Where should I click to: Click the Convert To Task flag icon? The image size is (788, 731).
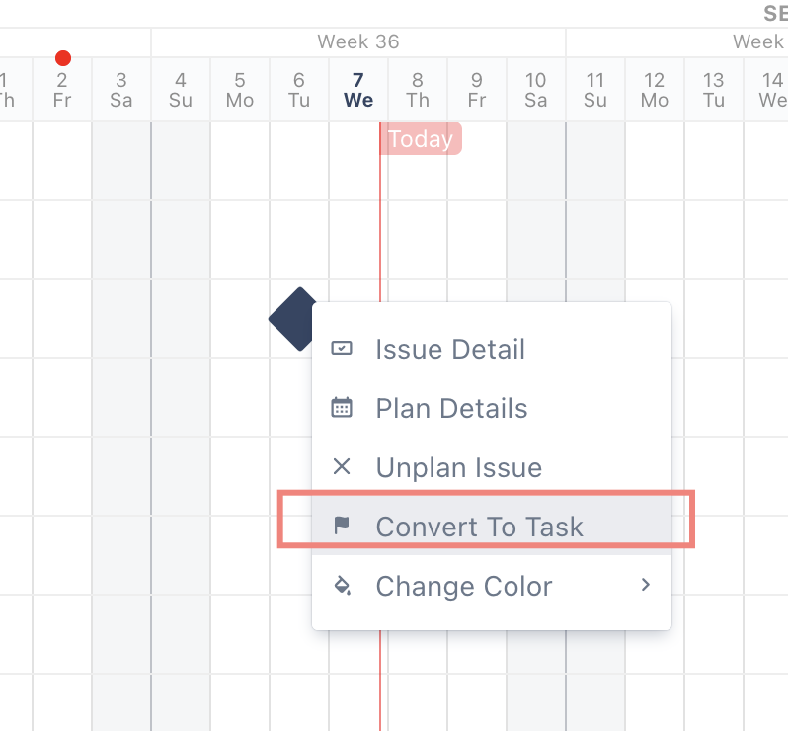click(x=342, y=526)
